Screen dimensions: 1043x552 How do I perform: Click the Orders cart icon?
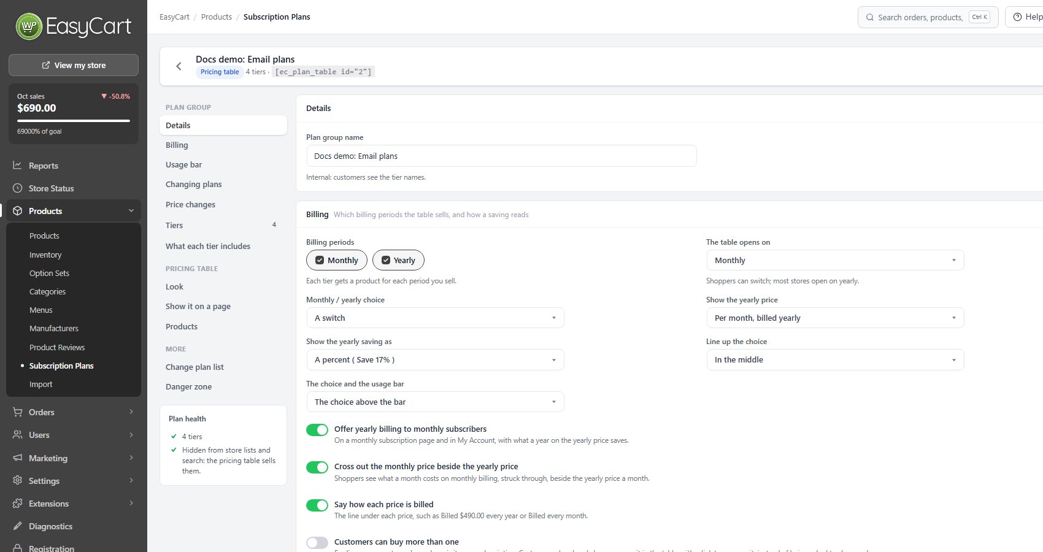click(x=17, y=412)
